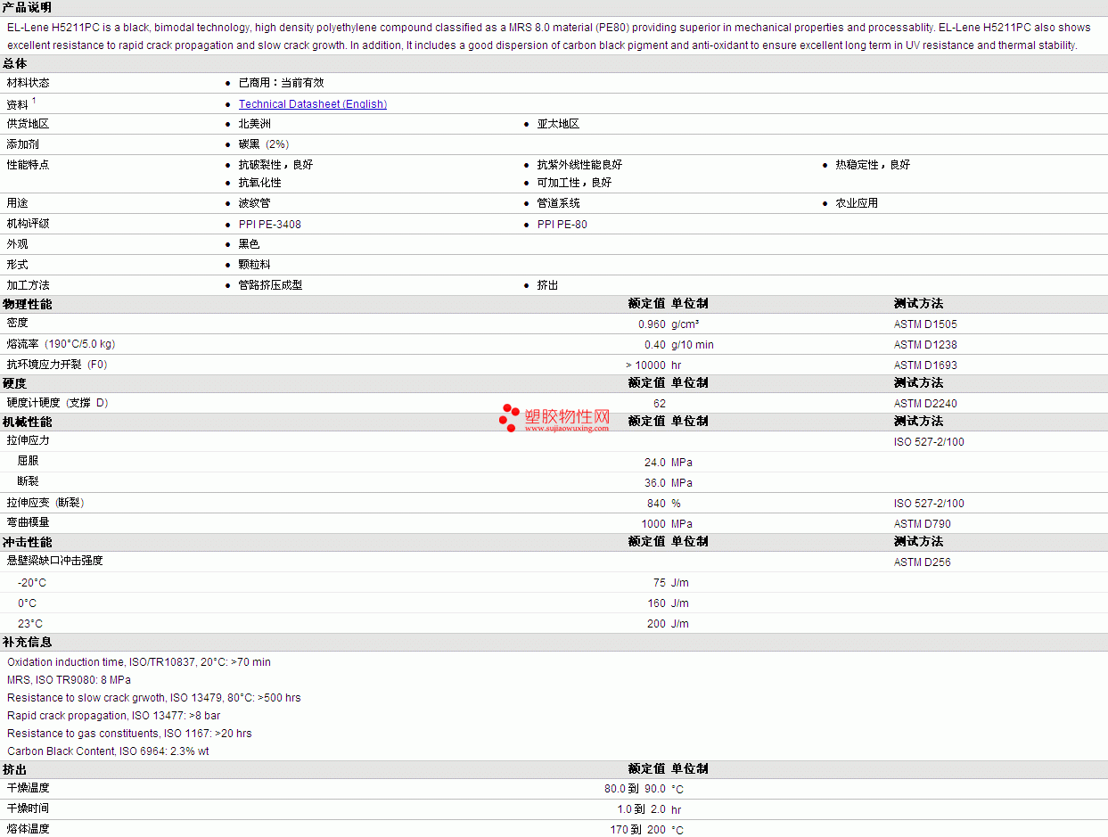Select the 波纹管 use entry
Image resolution: width=1108 pixels, height=837 pixels.
pos(254,203)
